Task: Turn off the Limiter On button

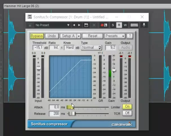Action: point(127,107)
